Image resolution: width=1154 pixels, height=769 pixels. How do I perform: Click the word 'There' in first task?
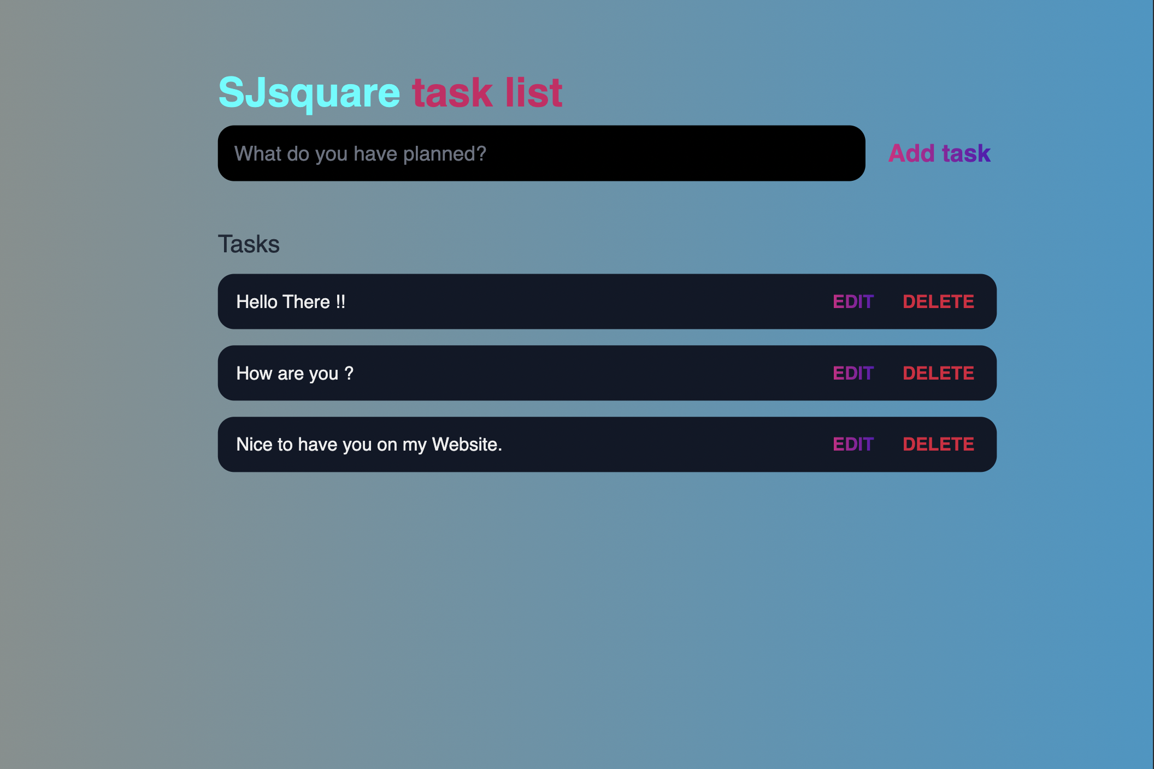tap(306, 301)
